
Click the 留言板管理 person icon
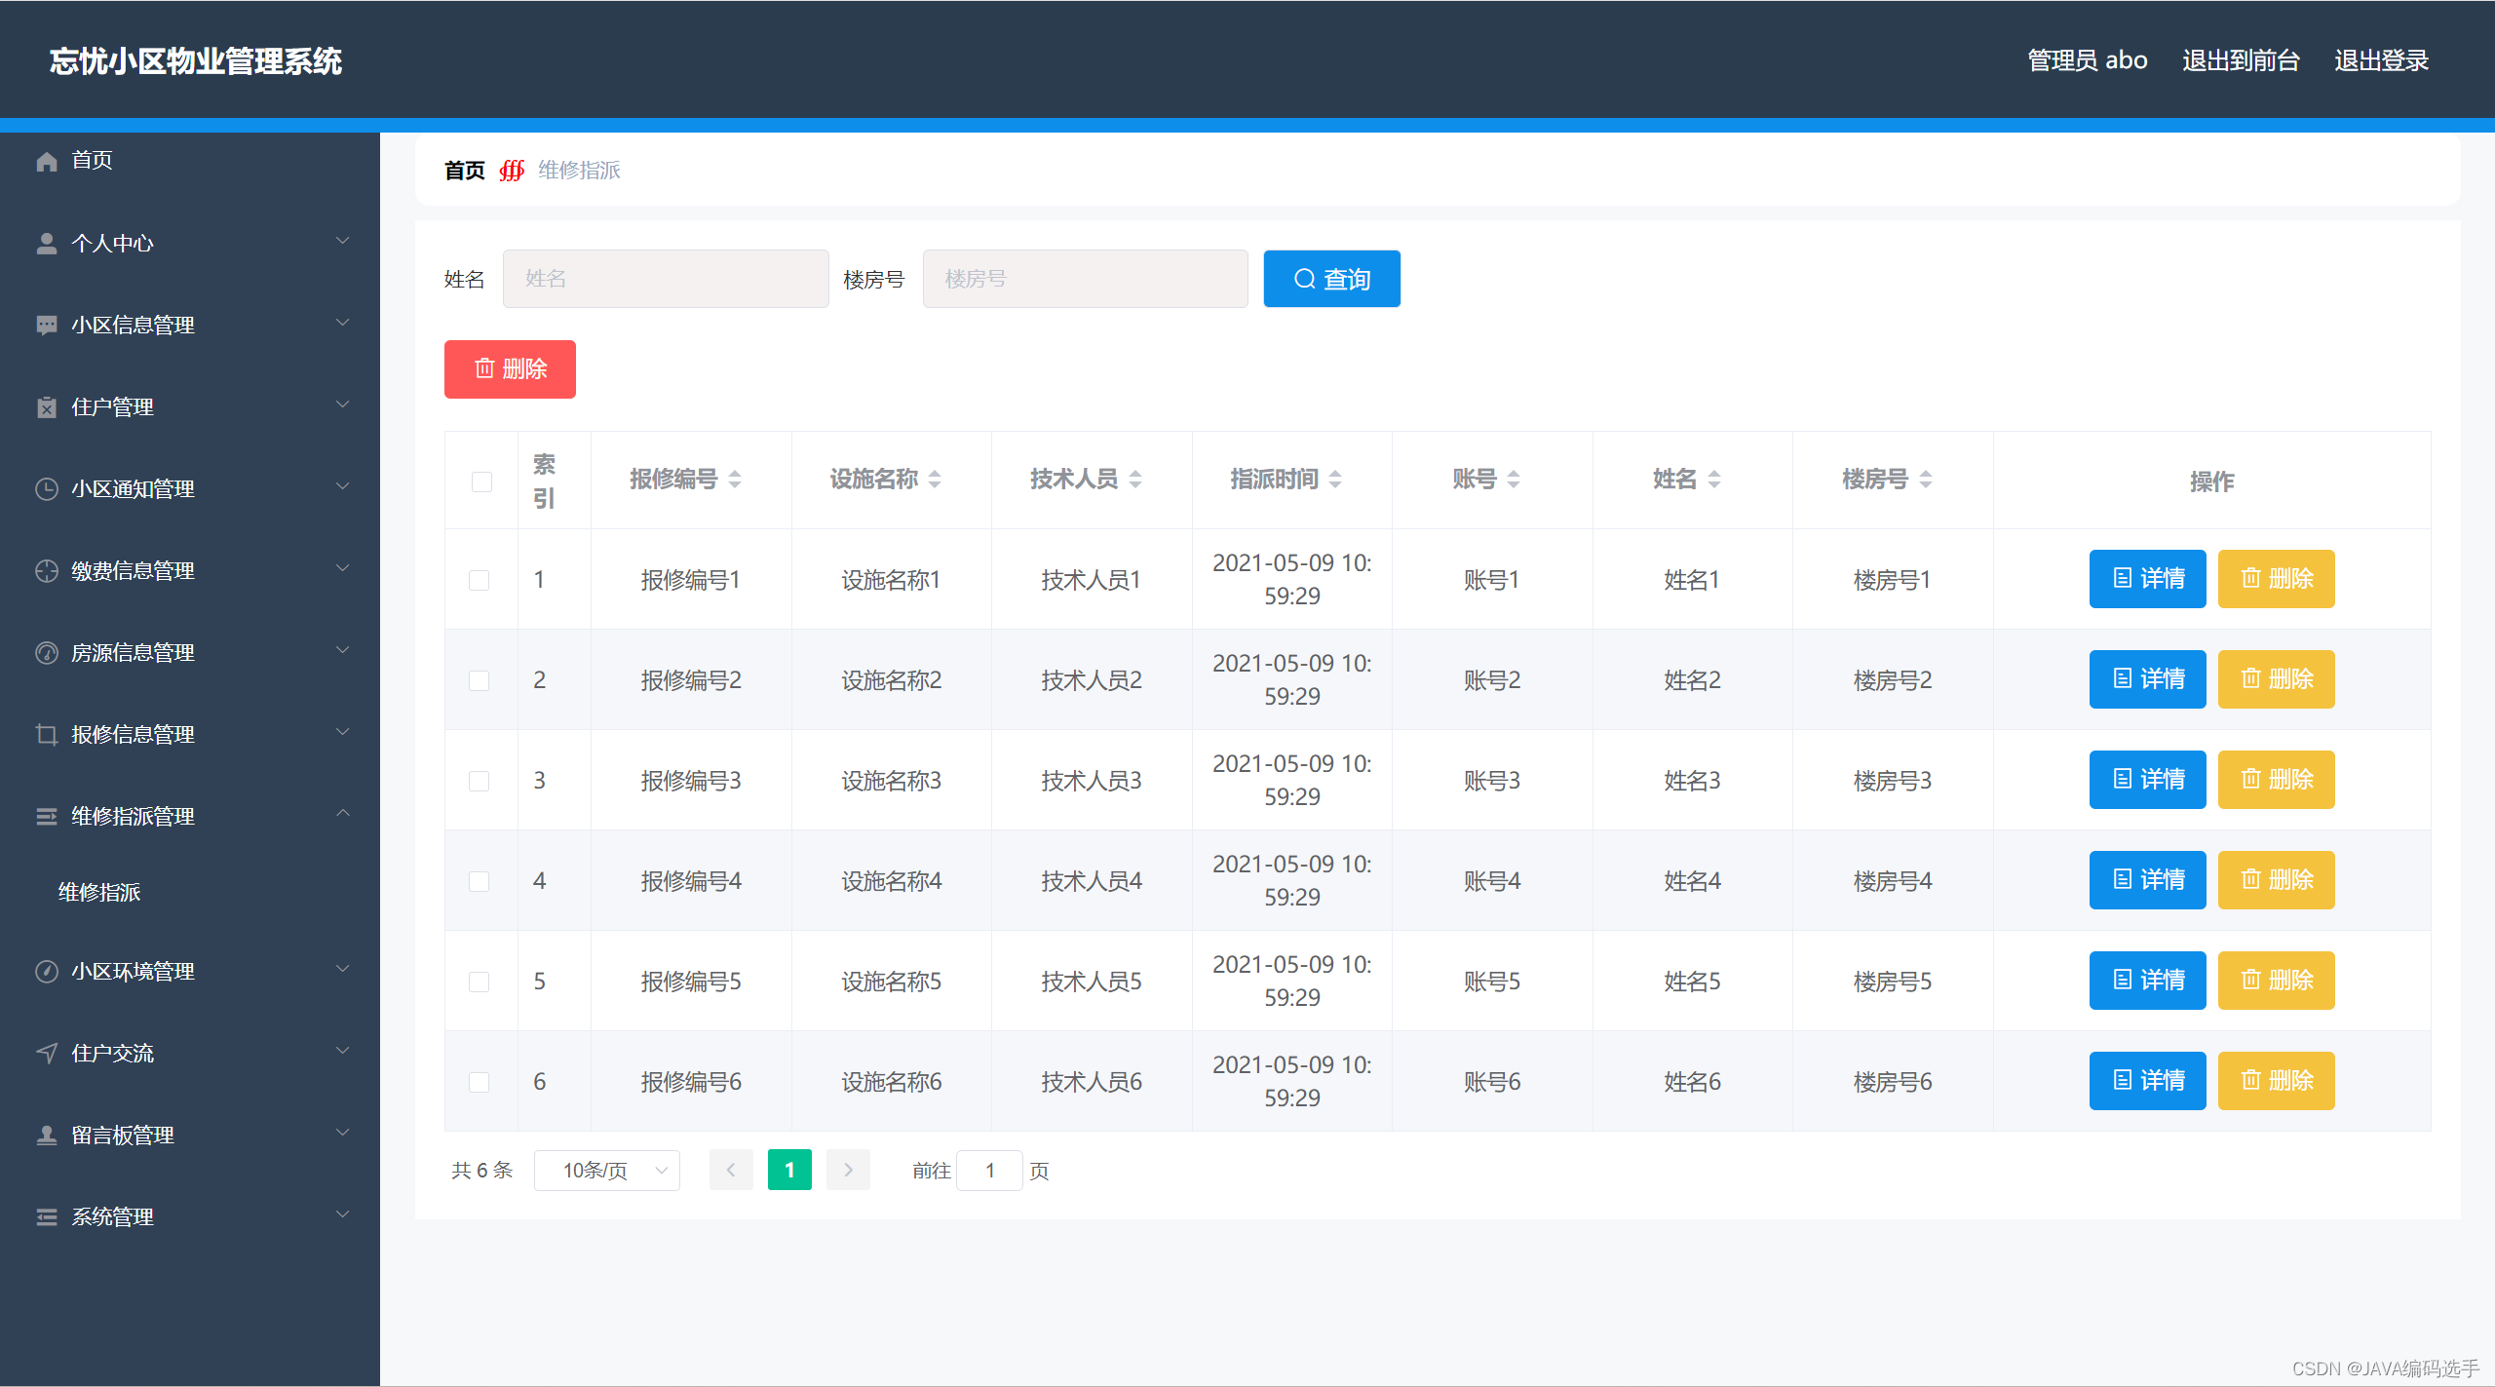(47, 1135)
